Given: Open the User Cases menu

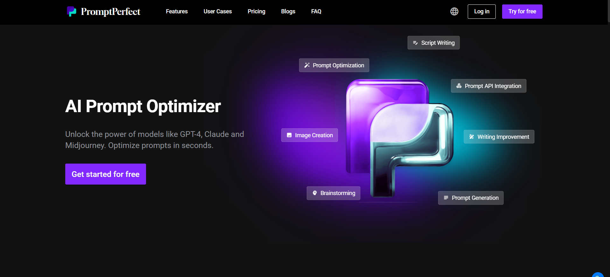Looking at the screenshot, I should point(218,11).
